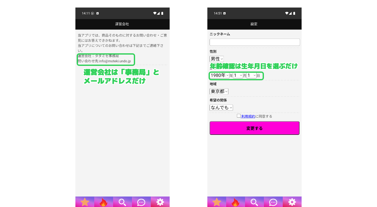Tap Wi-Fi status icon on right phone
Viewport: 377px width, 207px height.
pos(287,13)
